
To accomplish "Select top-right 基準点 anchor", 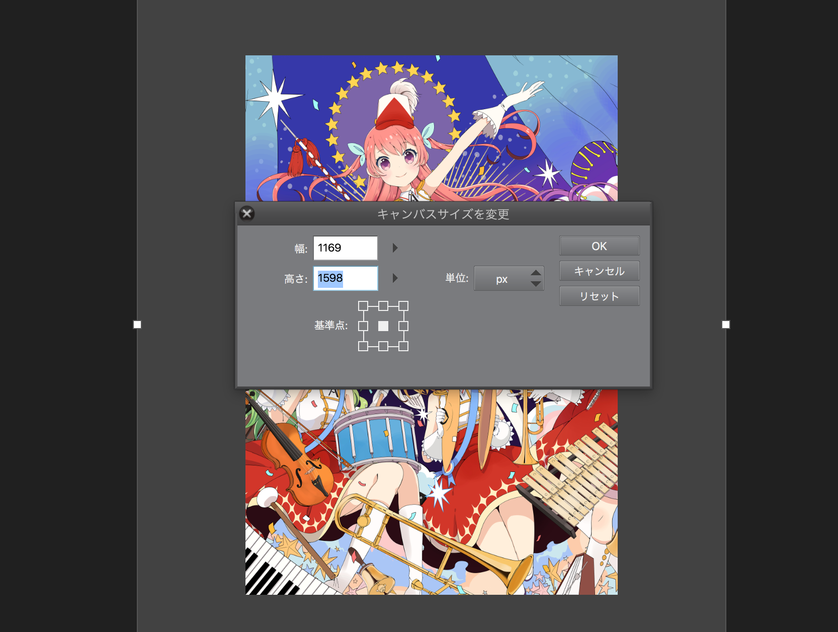I will (x=403, y=306).
